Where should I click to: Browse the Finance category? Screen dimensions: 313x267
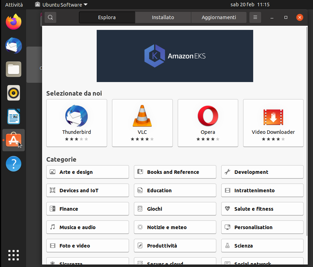88,209
